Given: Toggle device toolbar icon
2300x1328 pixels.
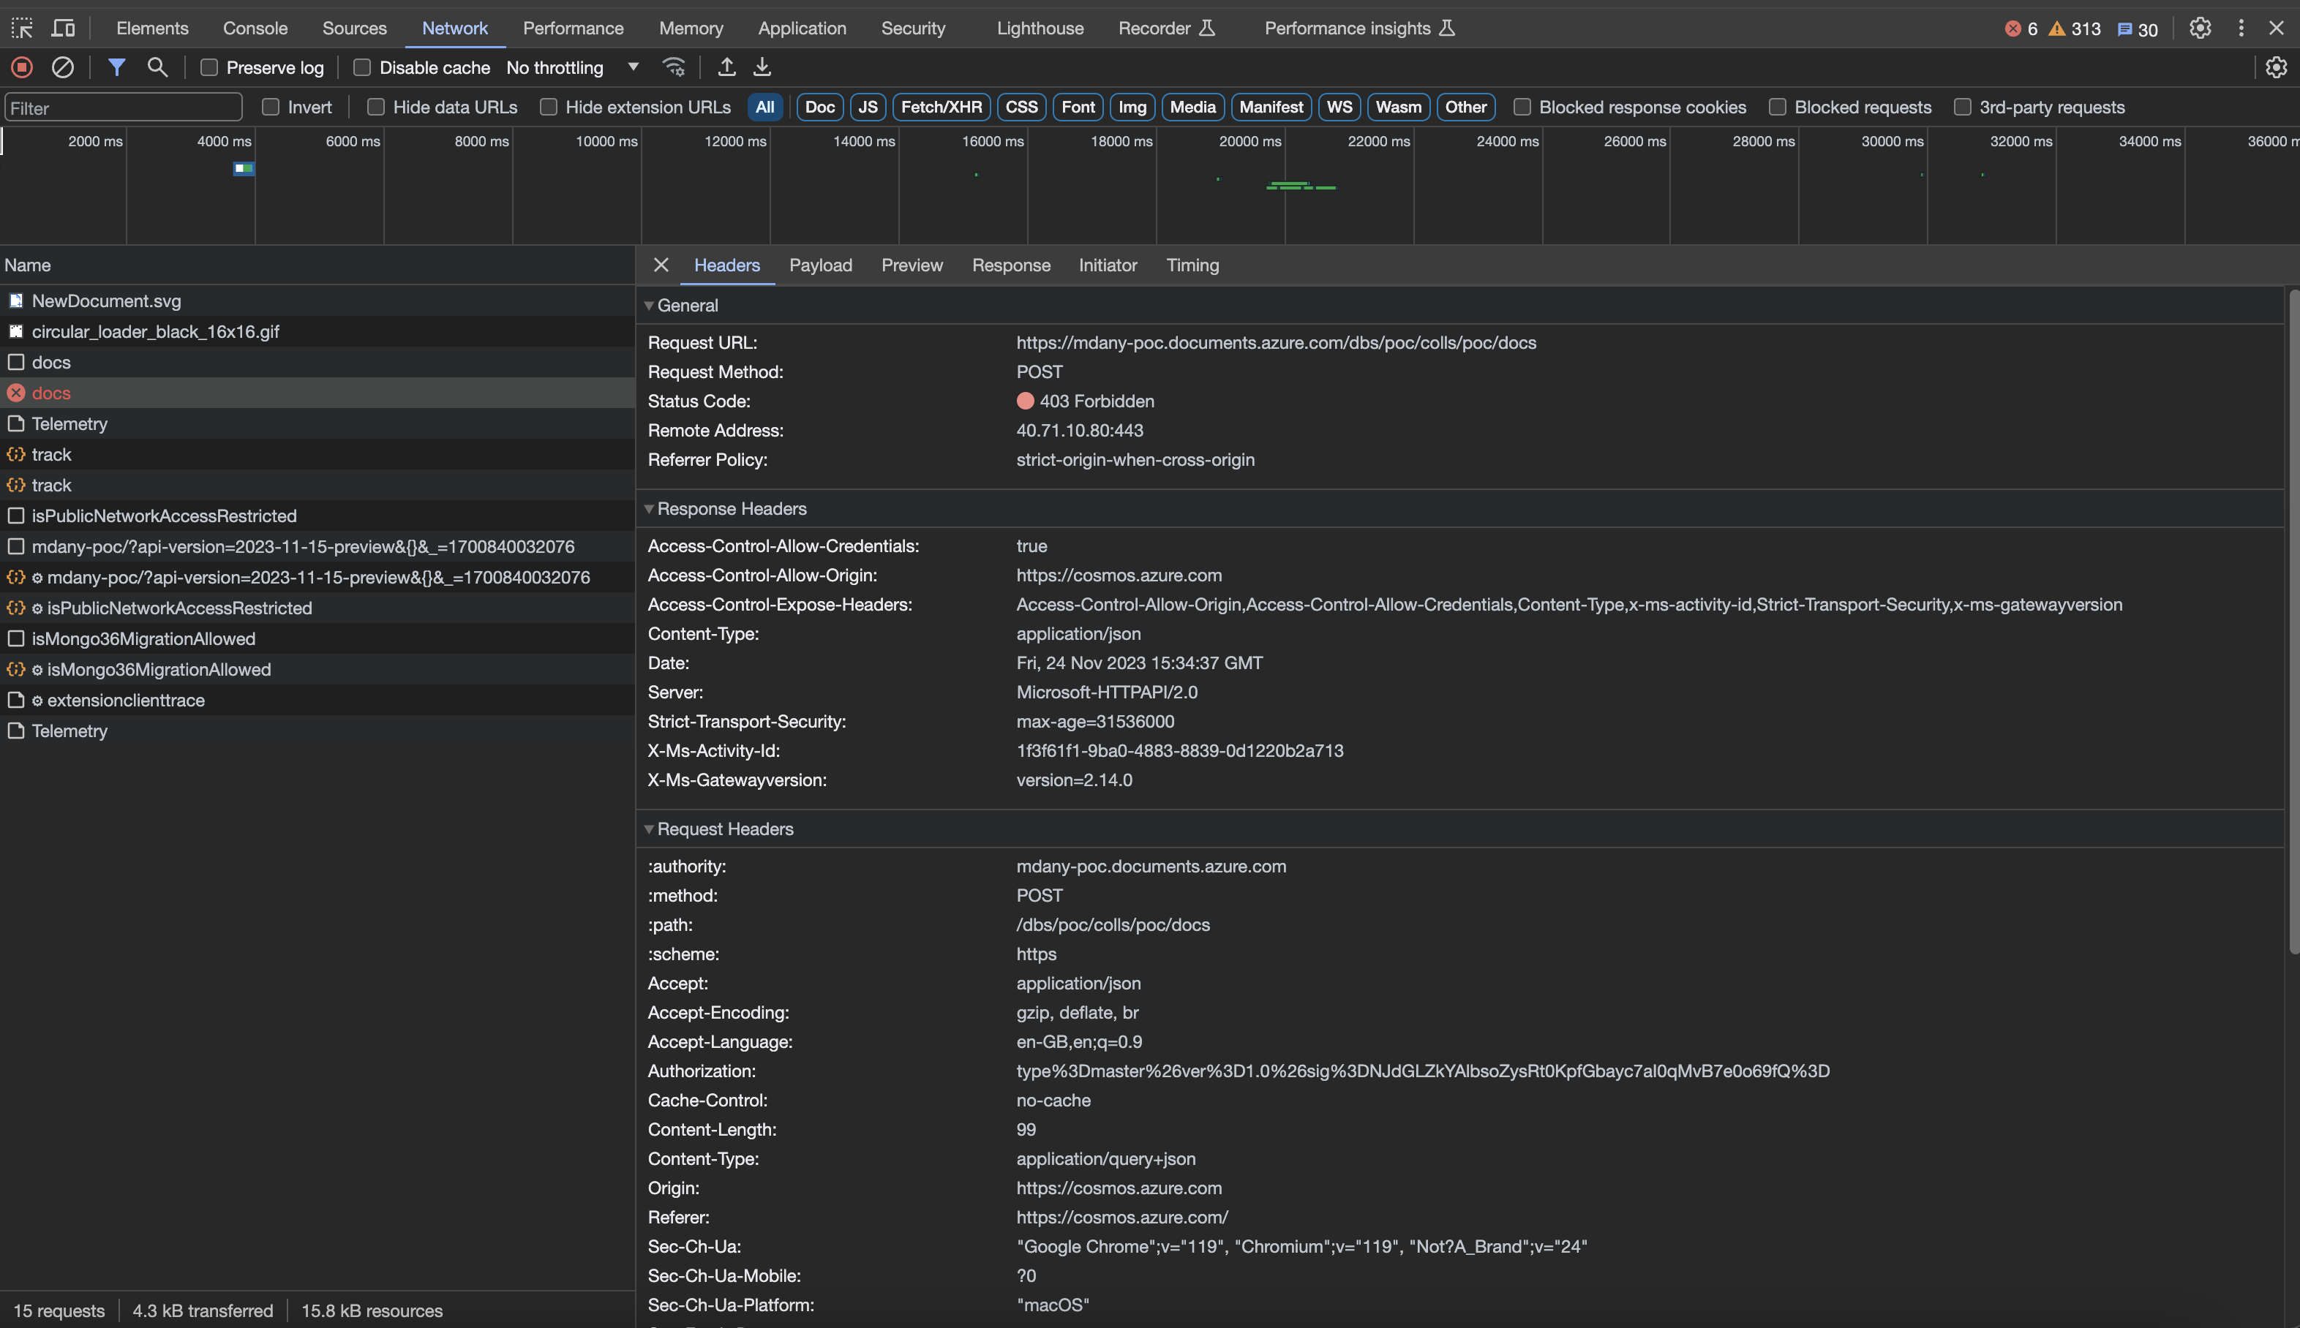Looking at the screenshot, I should [63, 27].
